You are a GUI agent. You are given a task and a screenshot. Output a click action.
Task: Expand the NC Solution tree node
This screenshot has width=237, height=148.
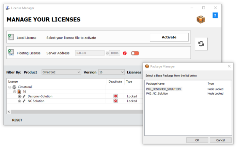point(20,101)
